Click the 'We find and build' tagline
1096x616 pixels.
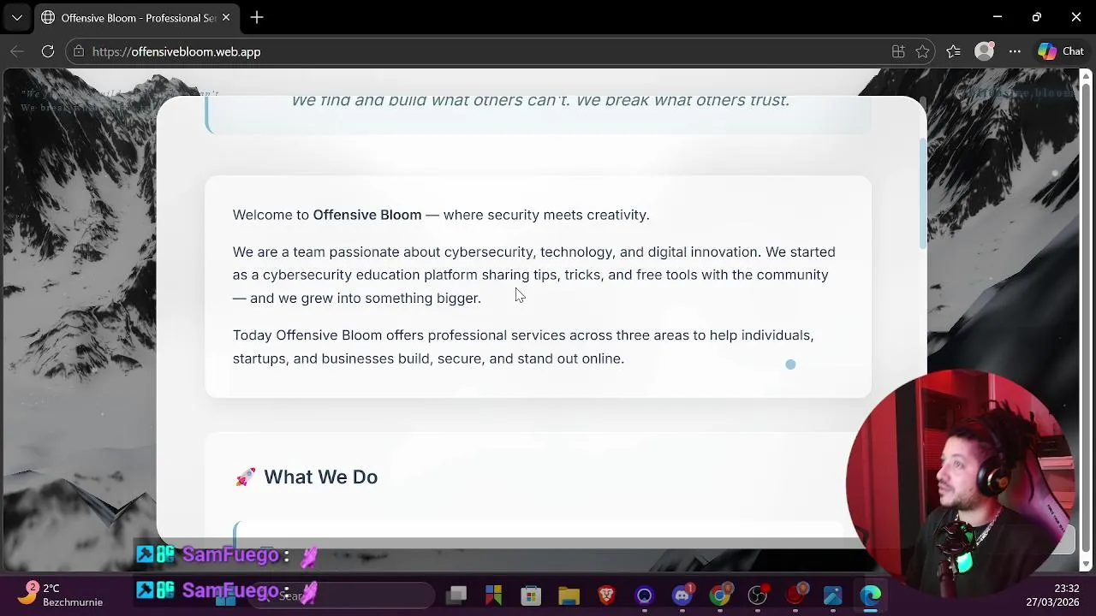pyautogui.click(x=540, y=100)
